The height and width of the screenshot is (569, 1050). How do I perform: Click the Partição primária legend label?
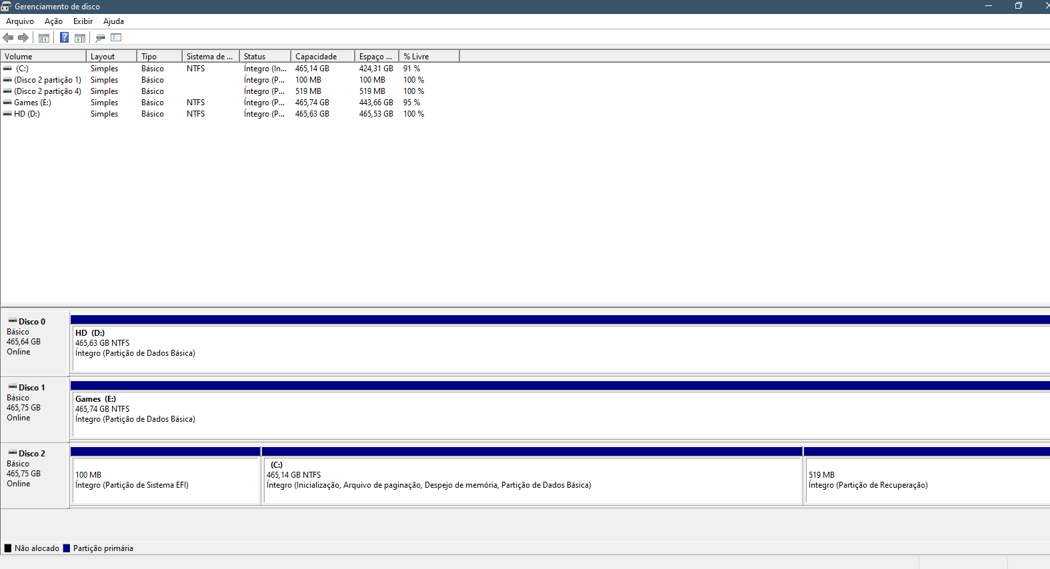[103, 548]
